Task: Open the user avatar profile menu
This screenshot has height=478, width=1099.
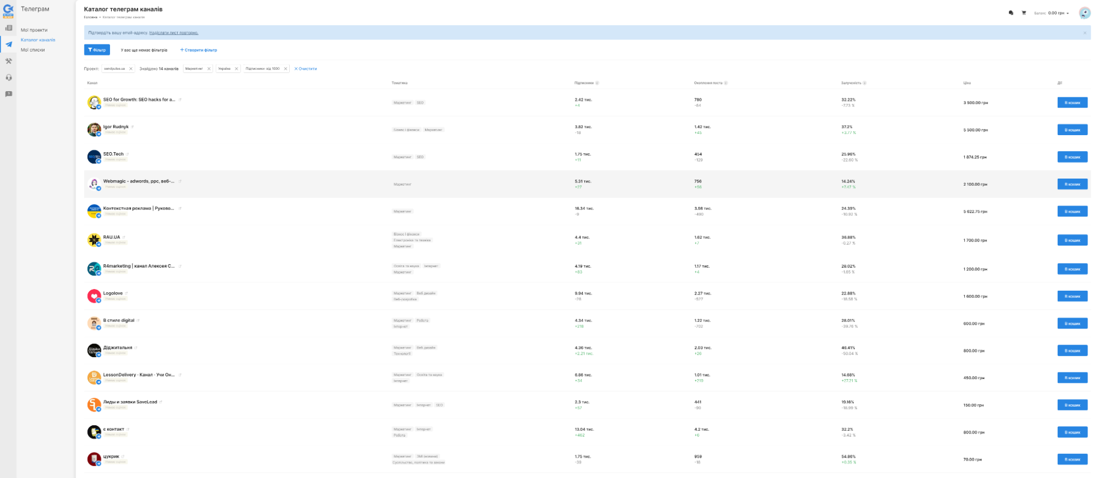Action: 1085,13
